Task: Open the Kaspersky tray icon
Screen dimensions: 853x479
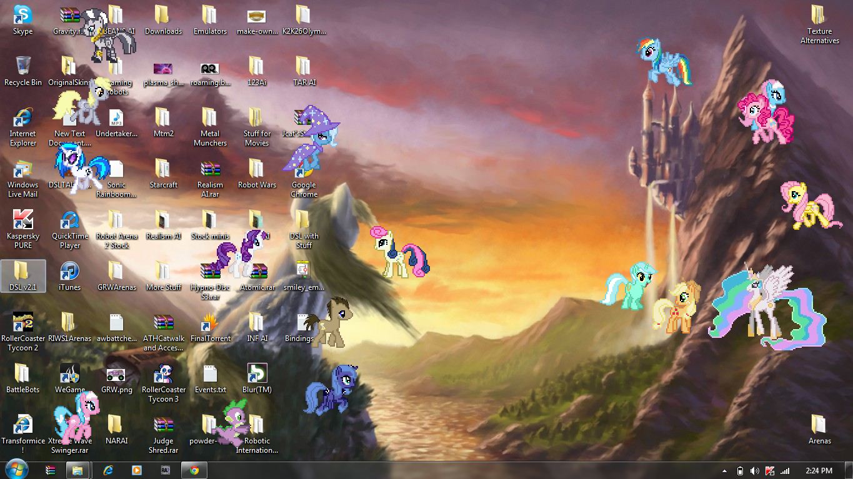Action: tap(770, 471)
